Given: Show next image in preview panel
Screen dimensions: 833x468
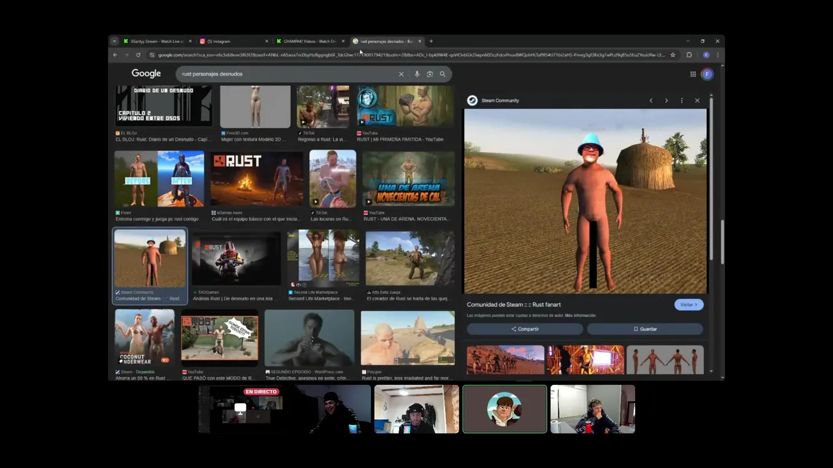Looking at the screenshot, I should 666,101.
